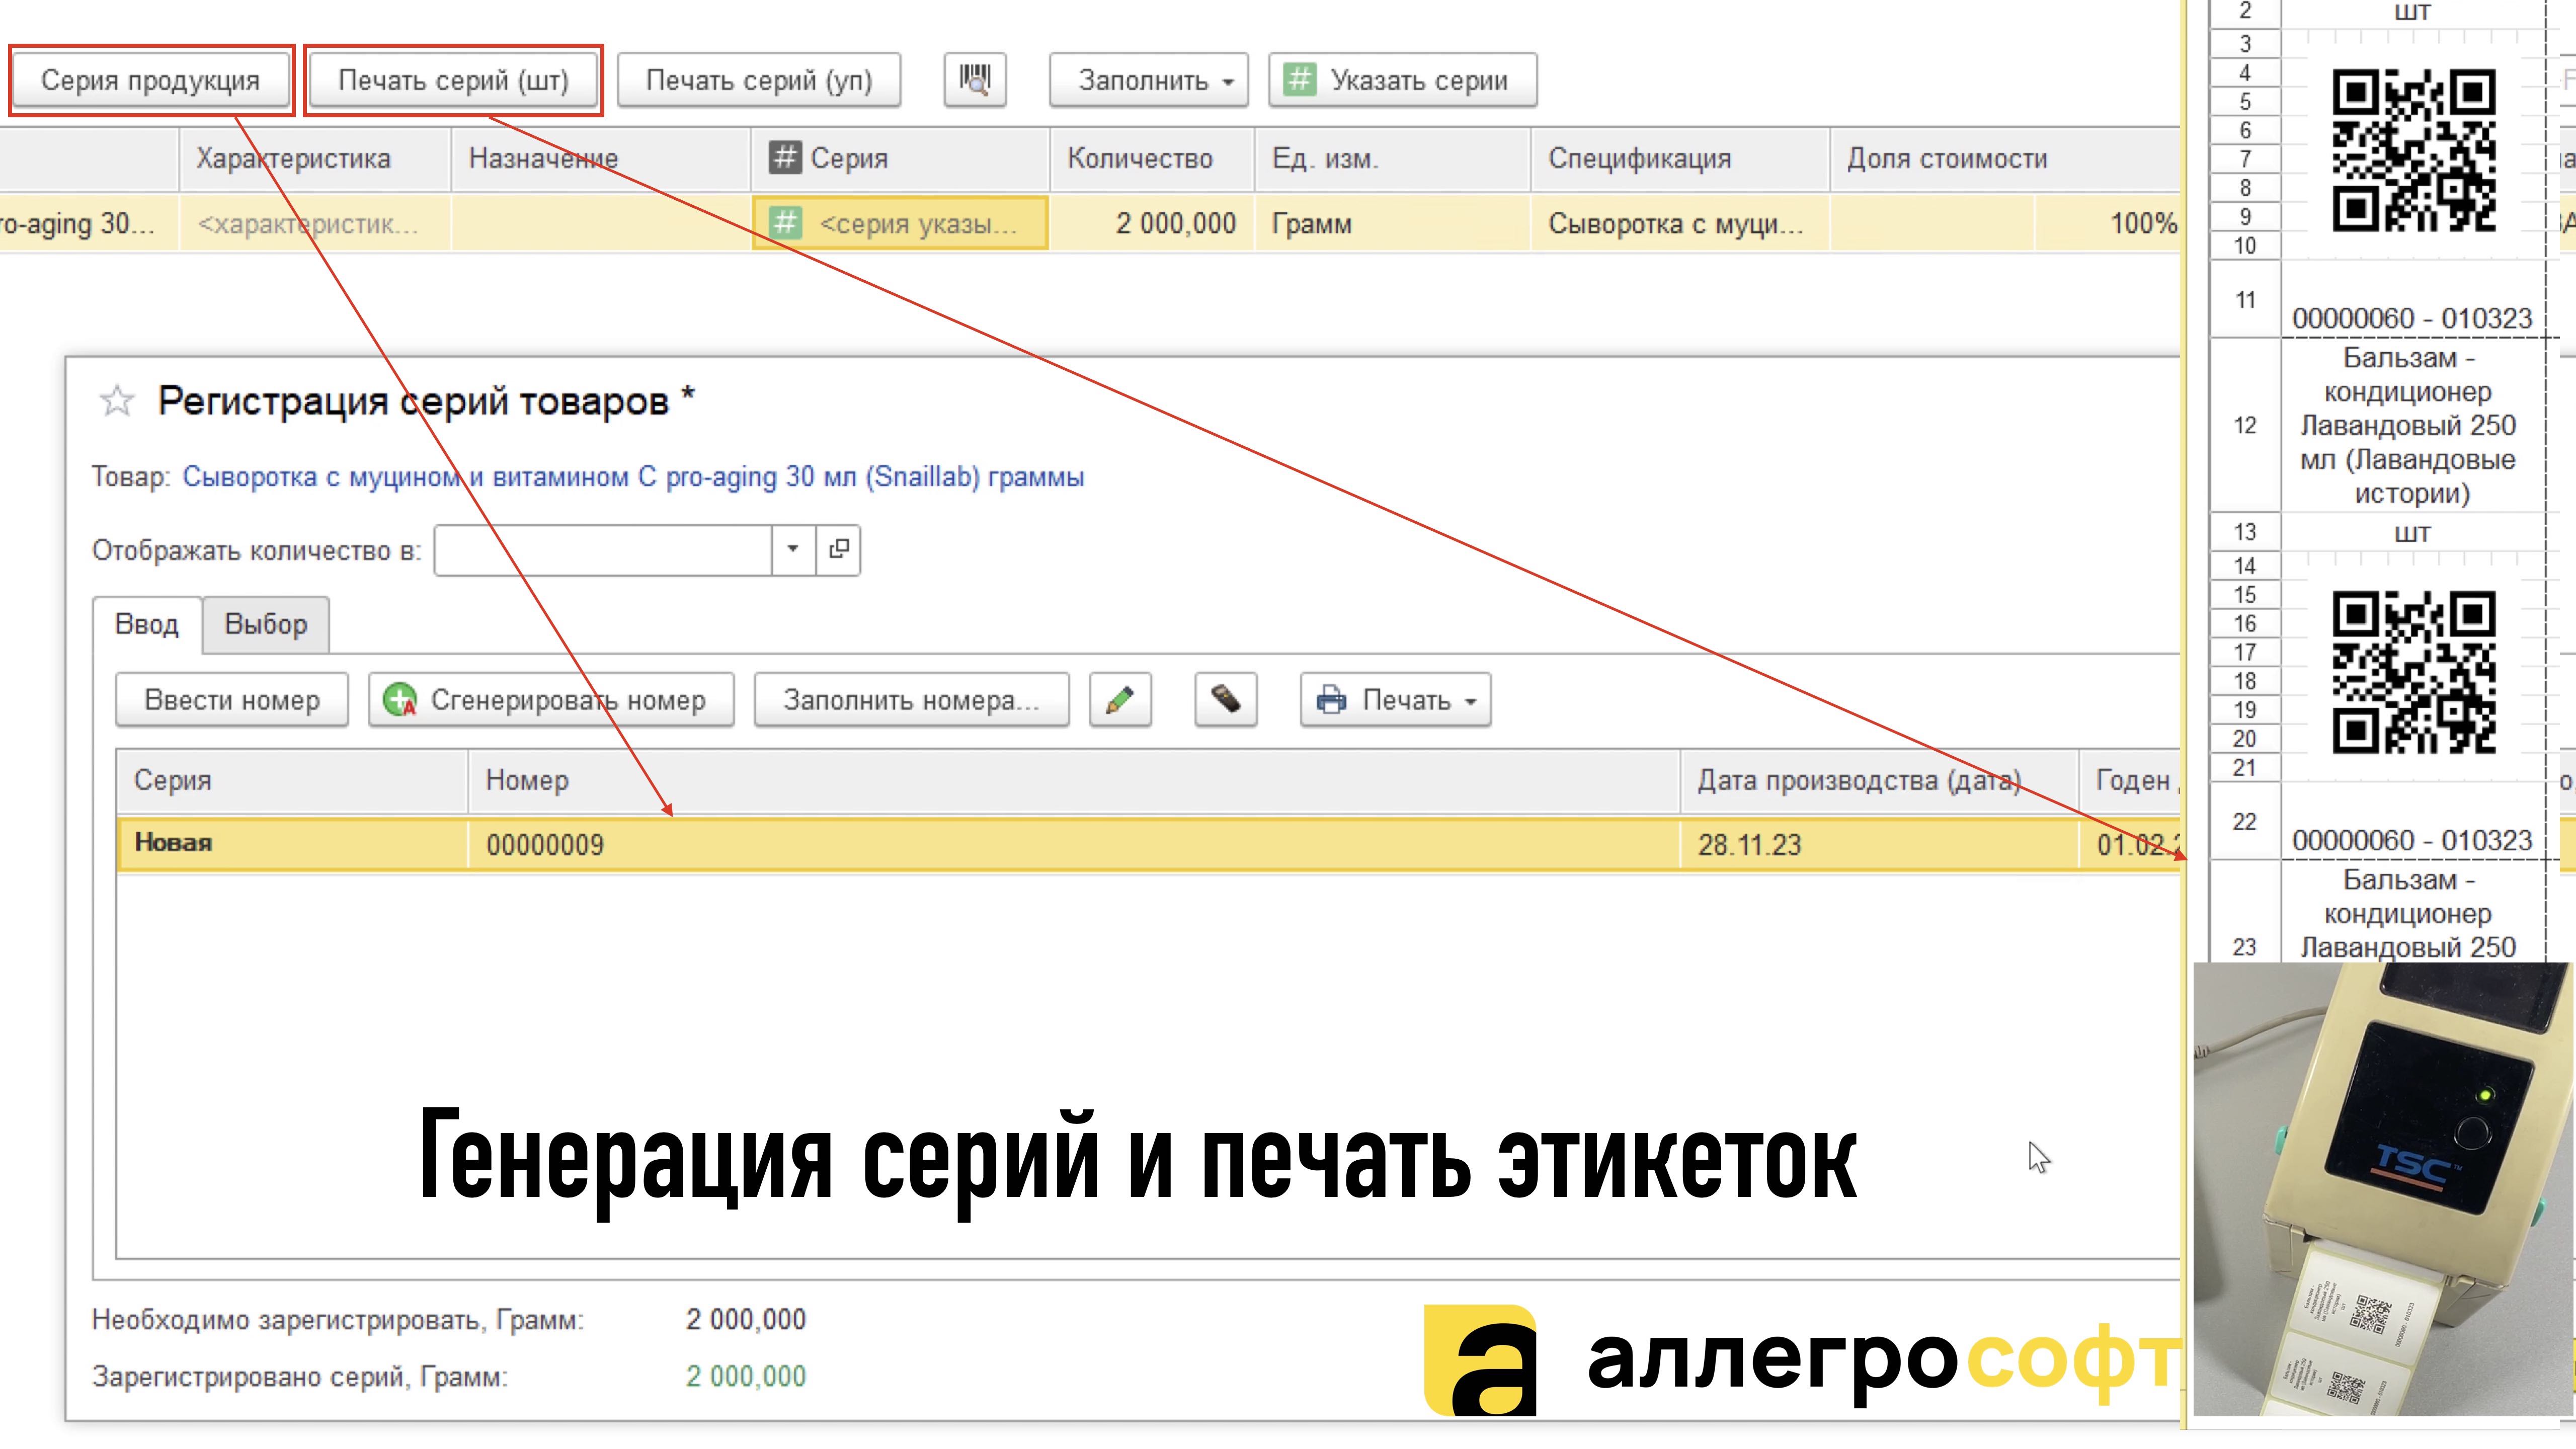Click the 00000009 number cell
This screenshot has width=2576, height=1449.
1074,844
